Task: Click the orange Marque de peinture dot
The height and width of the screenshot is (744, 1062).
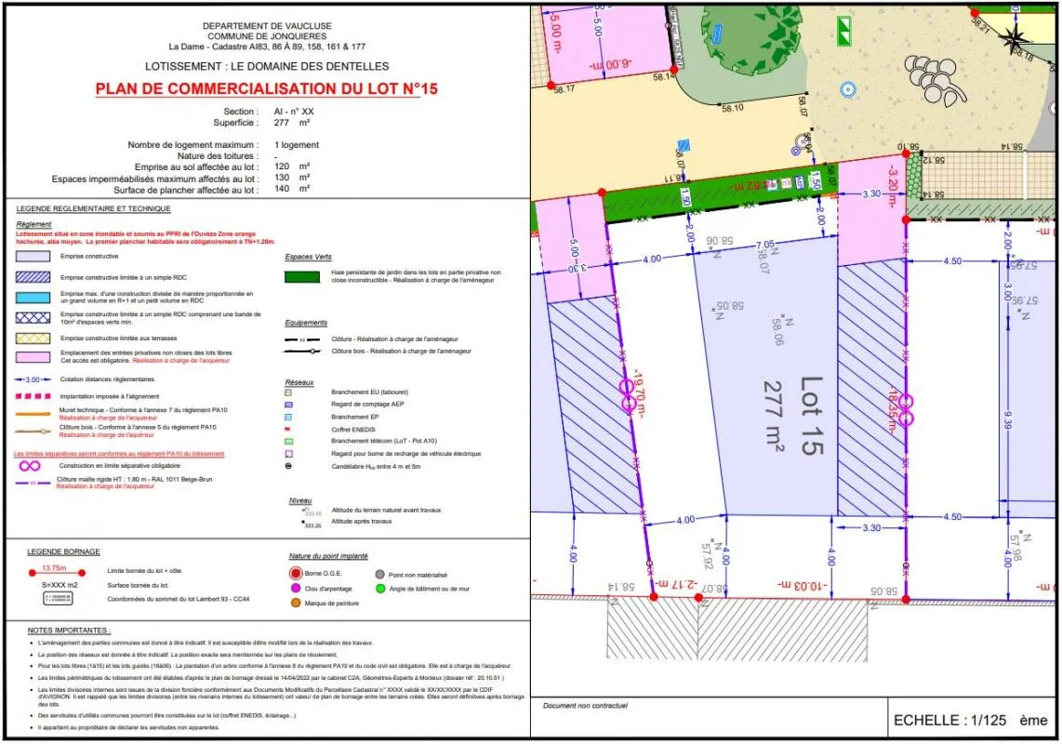Action: (x=295, y=604)
